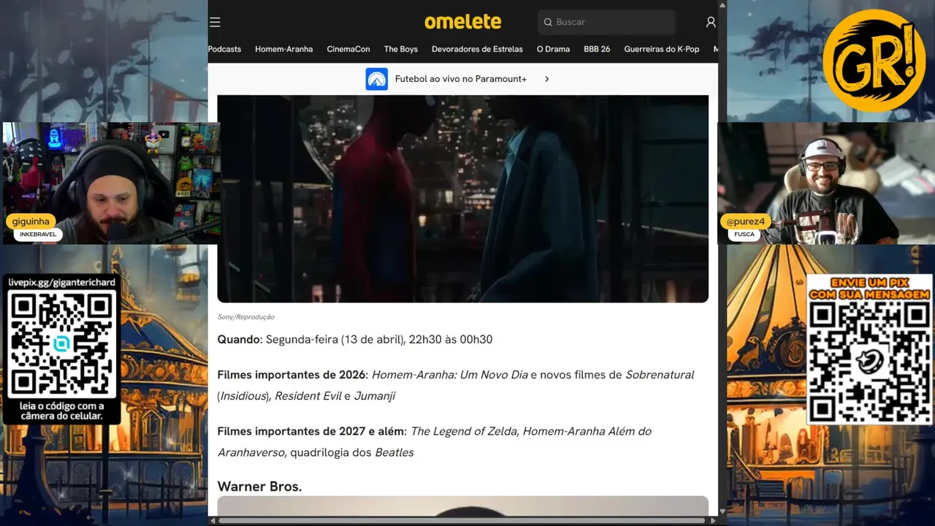This screenshot has height=526, width=935.
Task: Click the ENVIE UM PIX COM SUA MENSAGEM text
Action: click(x=870, y=288)
